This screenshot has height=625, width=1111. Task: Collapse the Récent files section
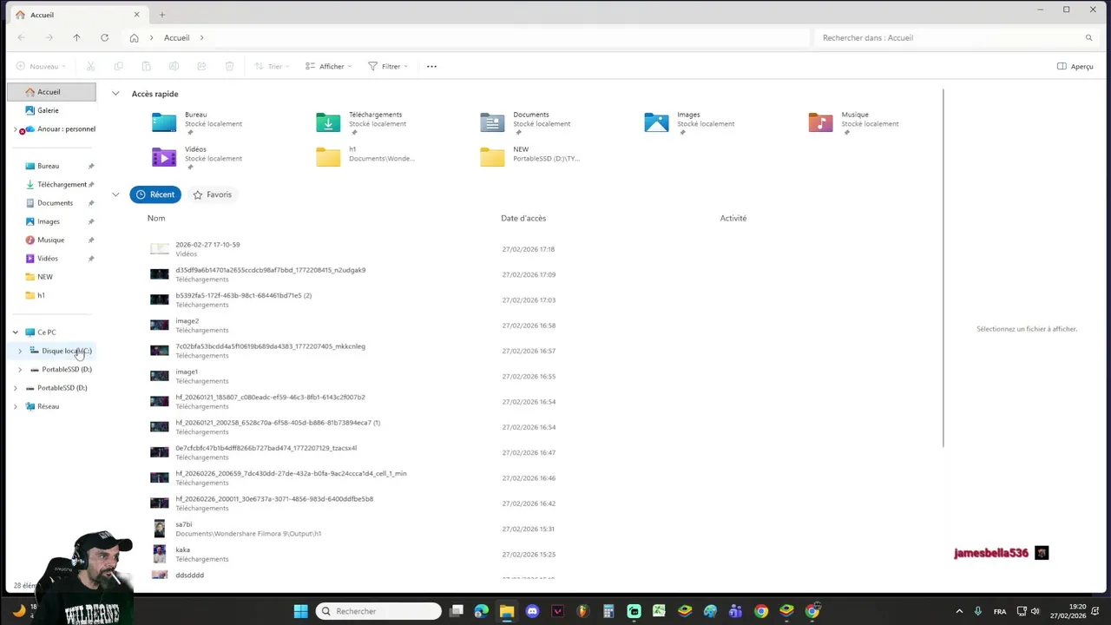point(115,194)
